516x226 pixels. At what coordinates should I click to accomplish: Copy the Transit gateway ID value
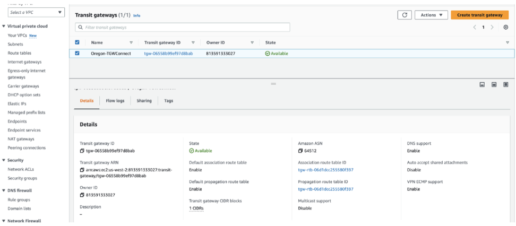[82, 151]
